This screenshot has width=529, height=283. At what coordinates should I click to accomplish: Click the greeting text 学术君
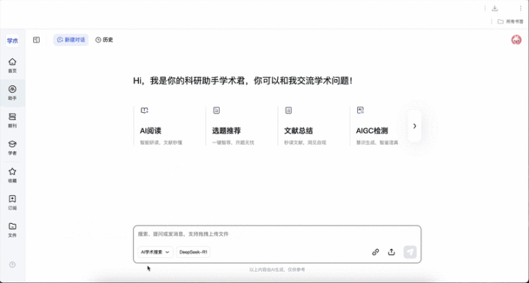point(232,81)
